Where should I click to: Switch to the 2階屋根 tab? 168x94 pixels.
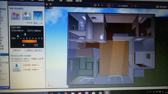click(69, 1)
